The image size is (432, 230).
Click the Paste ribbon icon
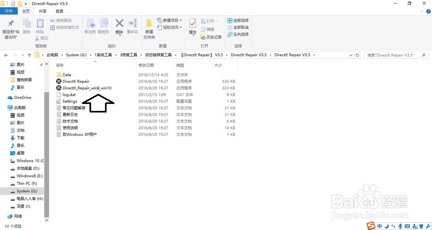click(x=40, y=23)
